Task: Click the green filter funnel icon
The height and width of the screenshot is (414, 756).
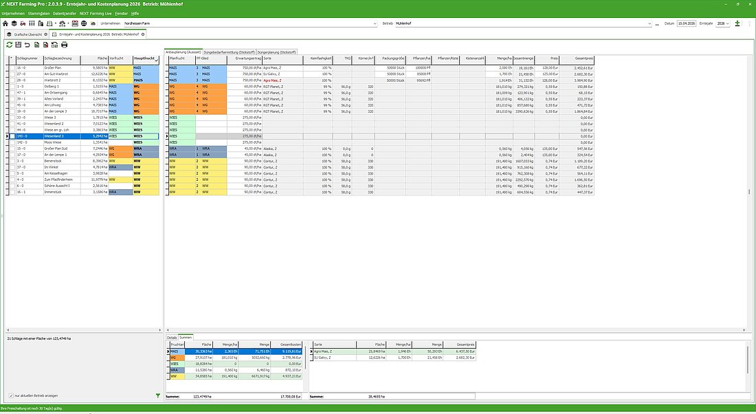Action: (158, 395)
